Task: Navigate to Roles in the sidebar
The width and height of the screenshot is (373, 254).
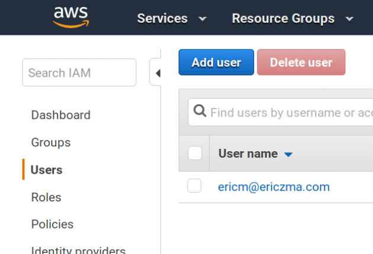Action: pos(46,197)
